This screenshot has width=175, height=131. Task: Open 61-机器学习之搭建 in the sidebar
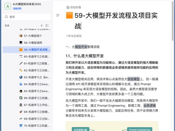36,63
